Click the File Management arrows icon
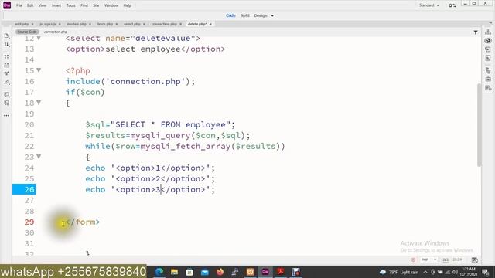The height and width of the screenshot is (278, 495). (x=6, y=45)
